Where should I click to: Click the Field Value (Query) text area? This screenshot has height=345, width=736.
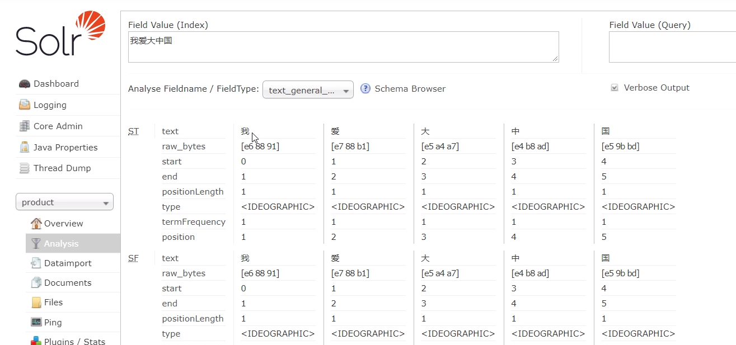pyautogui.click(x=672, y=47)
